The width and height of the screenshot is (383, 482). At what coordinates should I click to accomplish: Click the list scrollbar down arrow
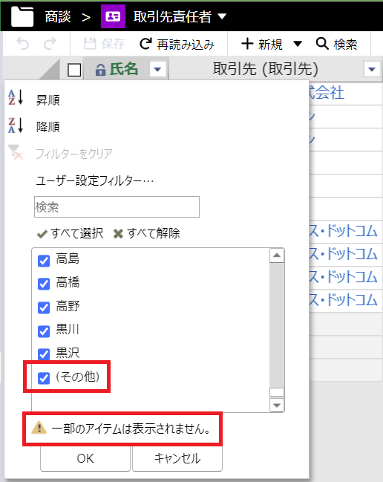tap(277, 405)
